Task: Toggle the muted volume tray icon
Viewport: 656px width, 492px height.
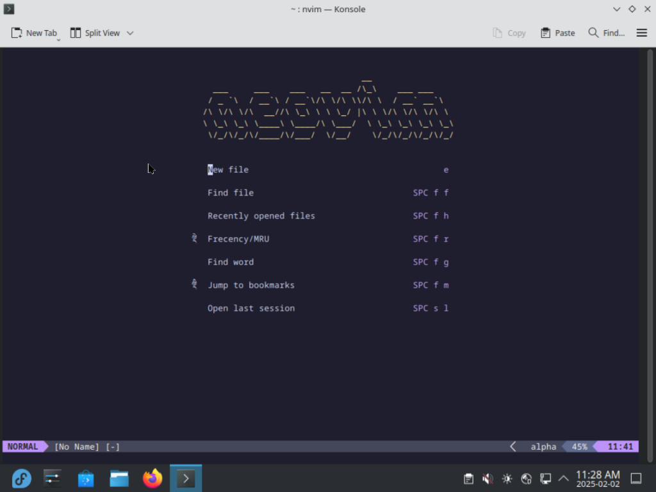Action: [488, 479]
